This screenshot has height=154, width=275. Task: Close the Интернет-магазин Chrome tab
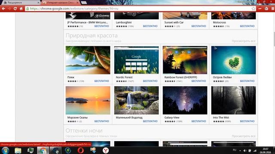click(x=77, y=3)
